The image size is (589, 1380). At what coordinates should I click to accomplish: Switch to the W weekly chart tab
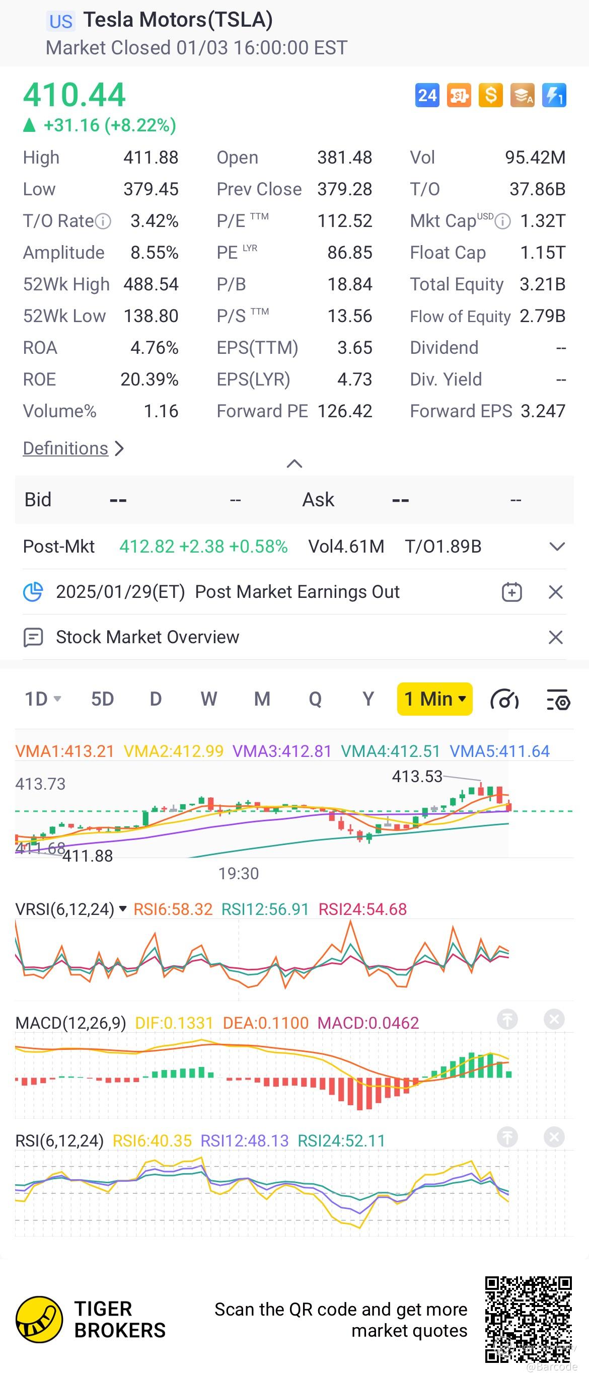[208, 699]
